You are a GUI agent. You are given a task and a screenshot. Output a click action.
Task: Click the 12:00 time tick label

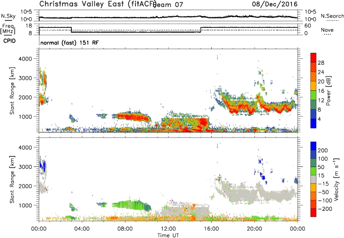[x=168, y=229]
